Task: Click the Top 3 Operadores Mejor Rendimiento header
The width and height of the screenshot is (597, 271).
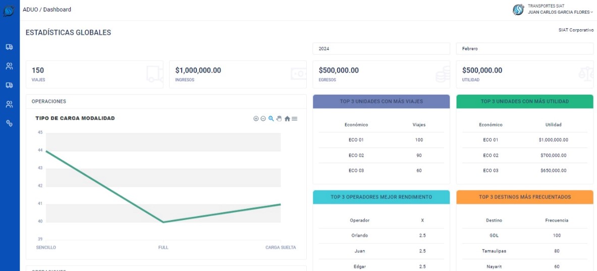Action: pos(381,197)
